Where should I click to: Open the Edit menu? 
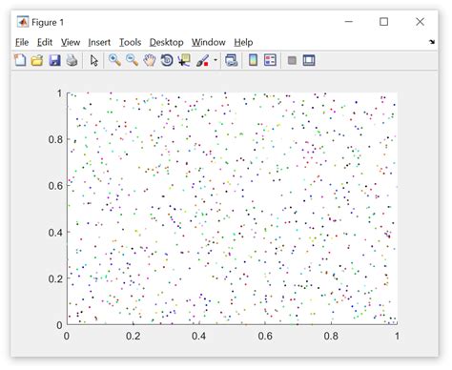click(x=45, y=42)
